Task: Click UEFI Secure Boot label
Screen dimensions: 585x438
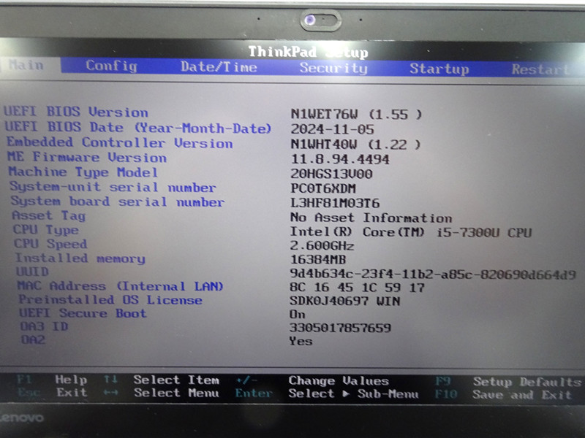Action: [x=83, y=313]
